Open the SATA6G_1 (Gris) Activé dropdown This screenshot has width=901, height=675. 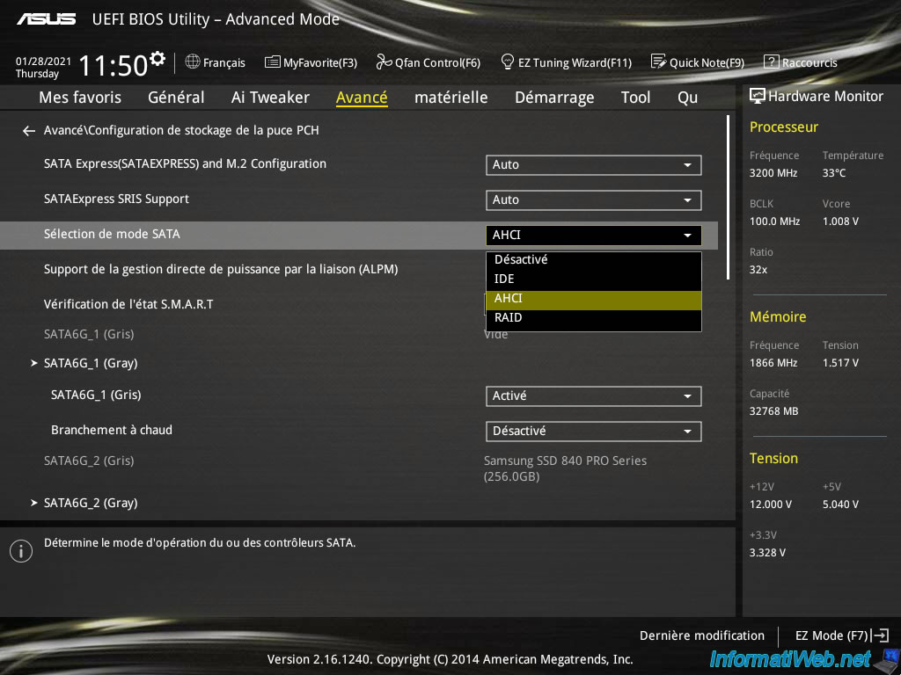[594, 396]
